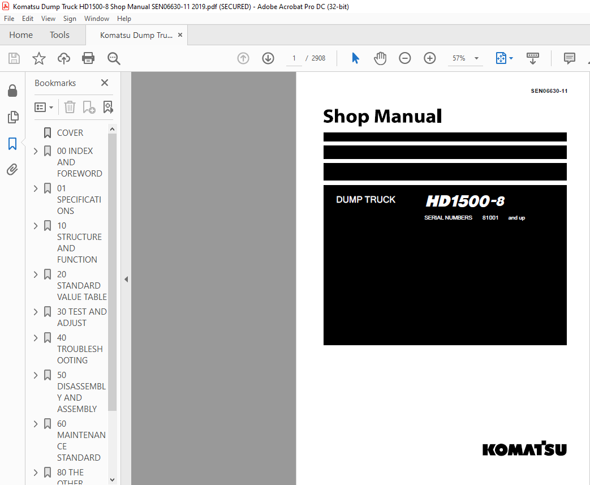Add document to starred with star icon
Image resolution: width=590 pixels, height=485 pixels.
pos(39,58)
